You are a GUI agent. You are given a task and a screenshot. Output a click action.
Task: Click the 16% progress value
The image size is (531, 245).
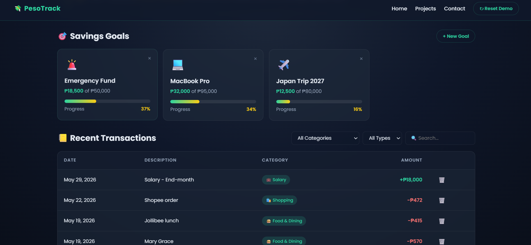[358, 109]
